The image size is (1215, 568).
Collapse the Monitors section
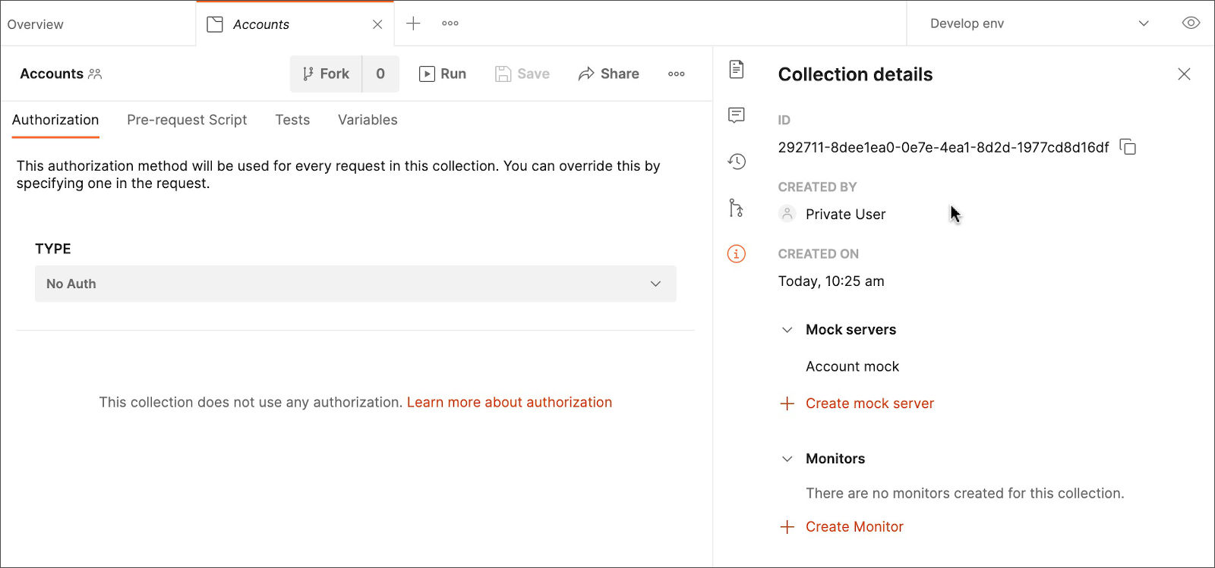pos(787,459)
